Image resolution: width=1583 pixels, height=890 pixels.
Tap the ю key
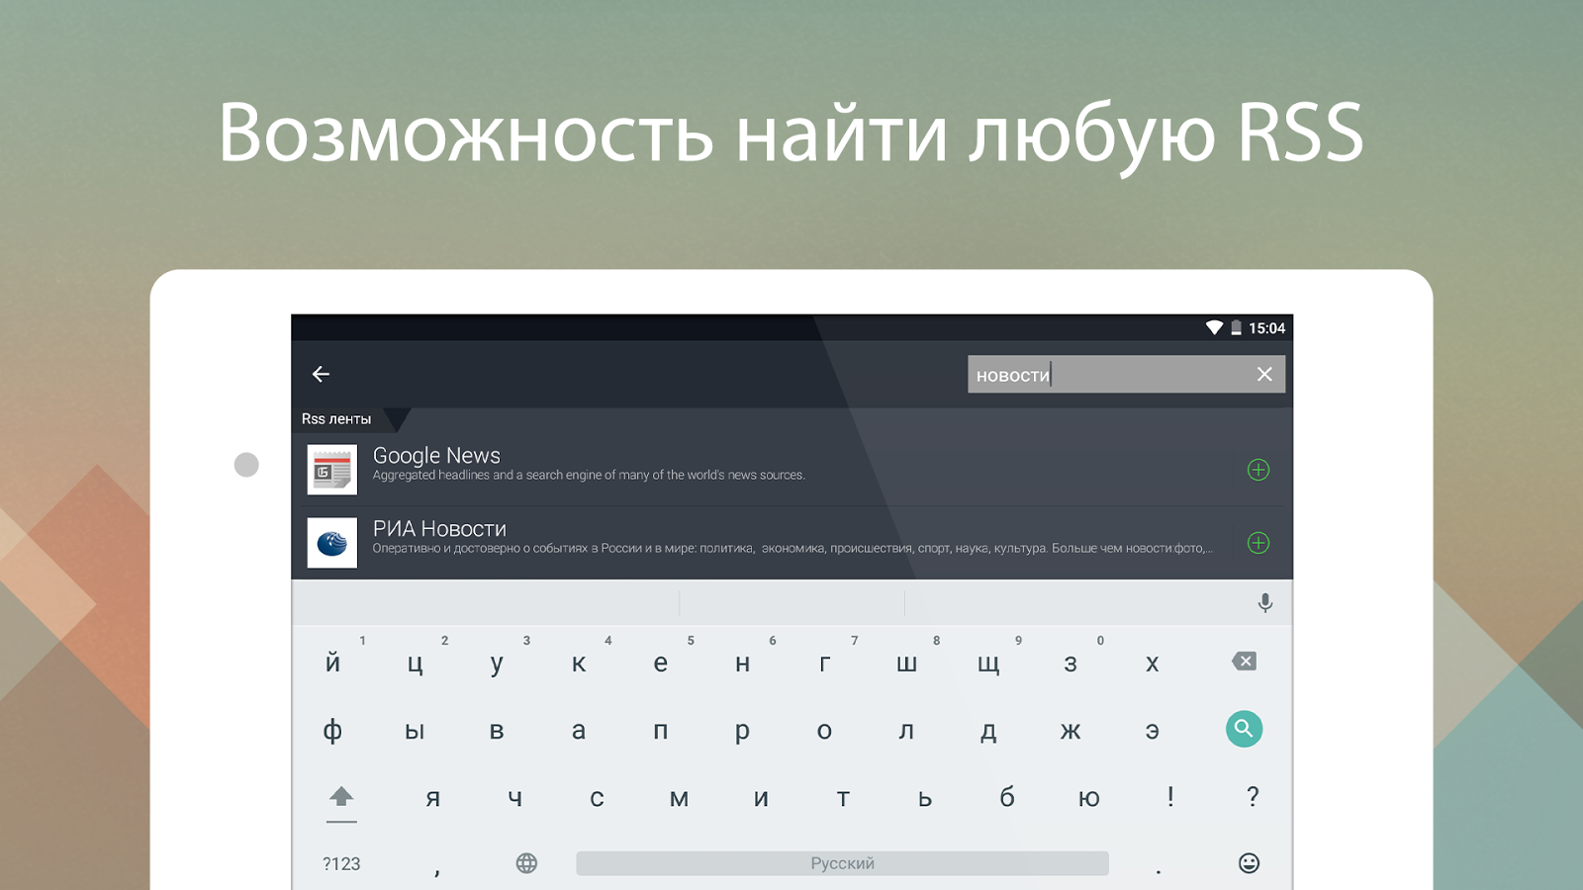tap(1088, 798)
